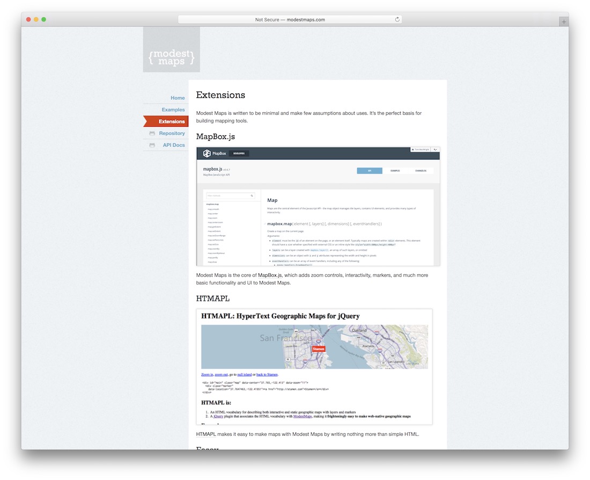Viewport: 590px width, 480px height.
Task: Click the 'Zoom in' link under map
Action: (207, 375)
